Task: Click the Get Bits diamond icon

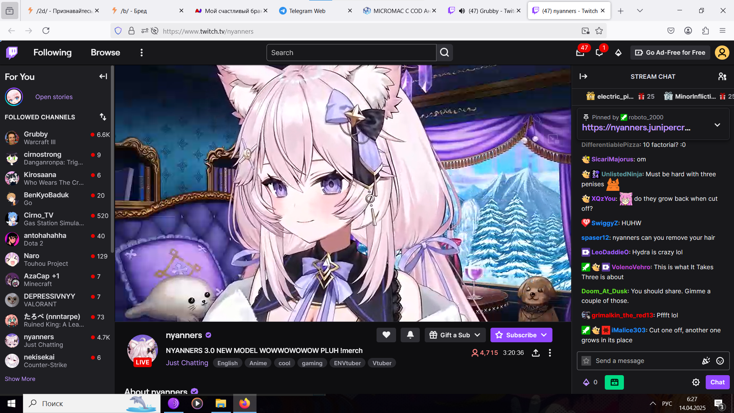Action: (x=618, y=53)
